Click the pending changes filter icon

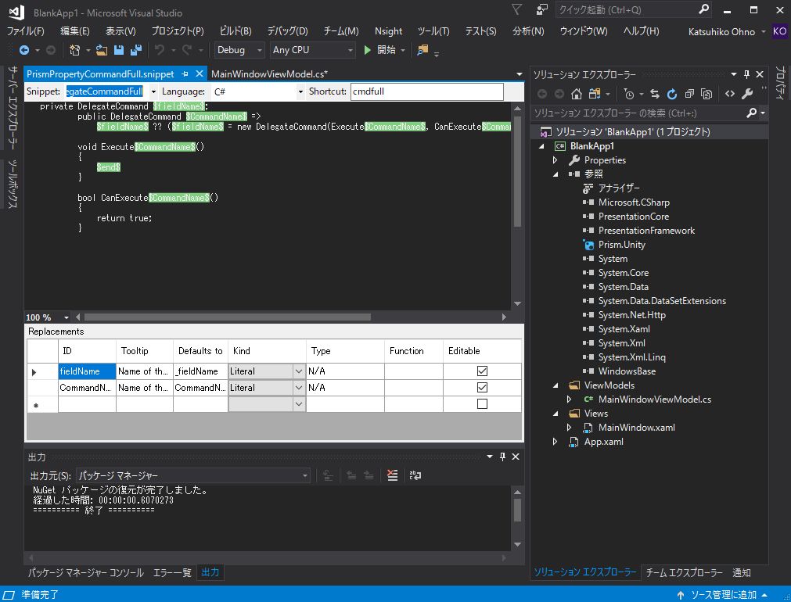coord(628,94)
